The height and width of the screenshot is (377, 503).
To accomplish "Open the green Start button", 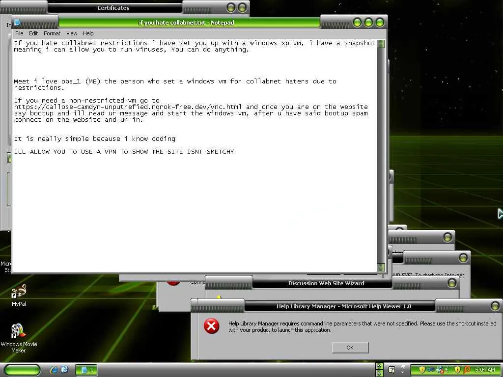I will pos(23,370).
